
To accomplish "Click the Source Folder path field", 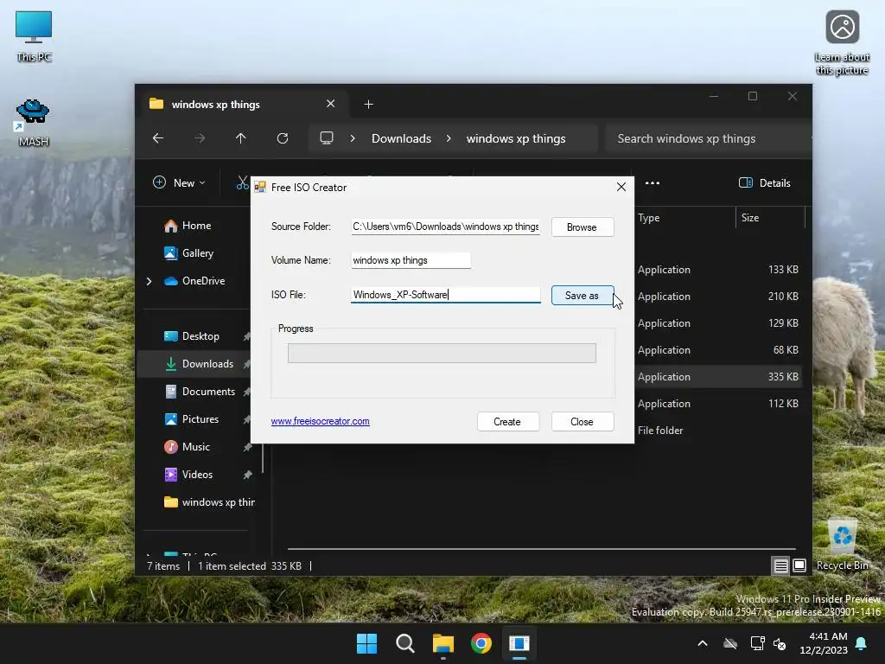I will point(445,227).
